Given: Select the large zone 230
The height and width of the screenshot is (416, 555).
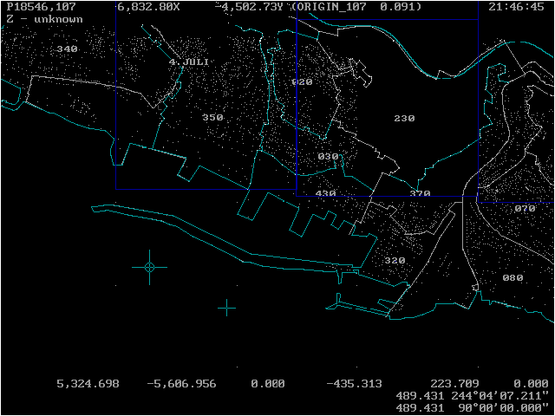Looking at the screenshot, I should click(404, 118).
